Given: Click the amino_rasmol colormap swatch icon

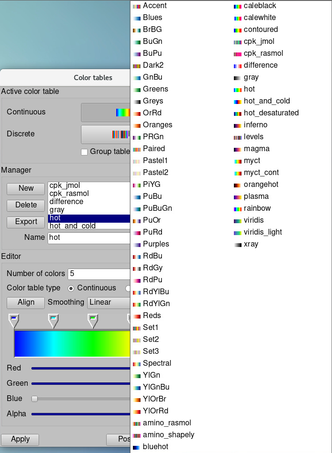Looking at the screenshot, I should (137, 423).
